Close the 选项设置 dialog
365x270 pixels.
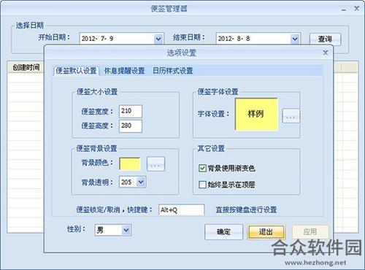(326, 53)
